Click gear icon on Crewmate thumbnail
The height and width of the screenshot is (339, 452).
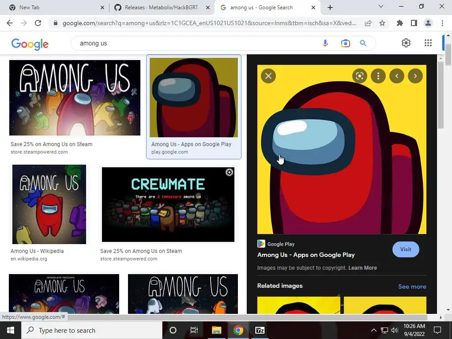click(x=229, y=173)
